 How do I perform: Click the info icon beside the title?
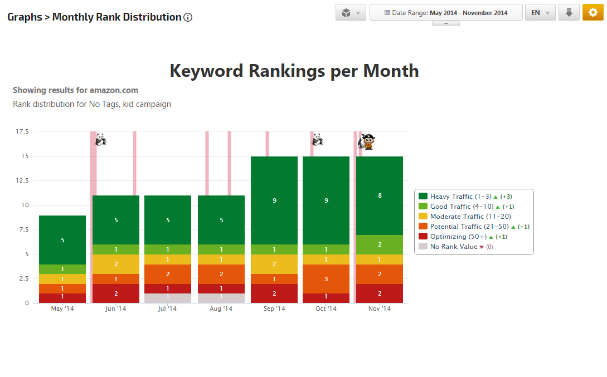[x=188, y=17]
